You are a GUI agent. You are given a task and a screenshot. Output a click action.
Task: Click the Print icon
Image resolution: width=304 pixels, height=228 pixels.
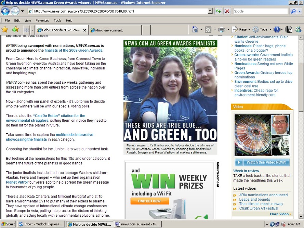tap(221, 29)
